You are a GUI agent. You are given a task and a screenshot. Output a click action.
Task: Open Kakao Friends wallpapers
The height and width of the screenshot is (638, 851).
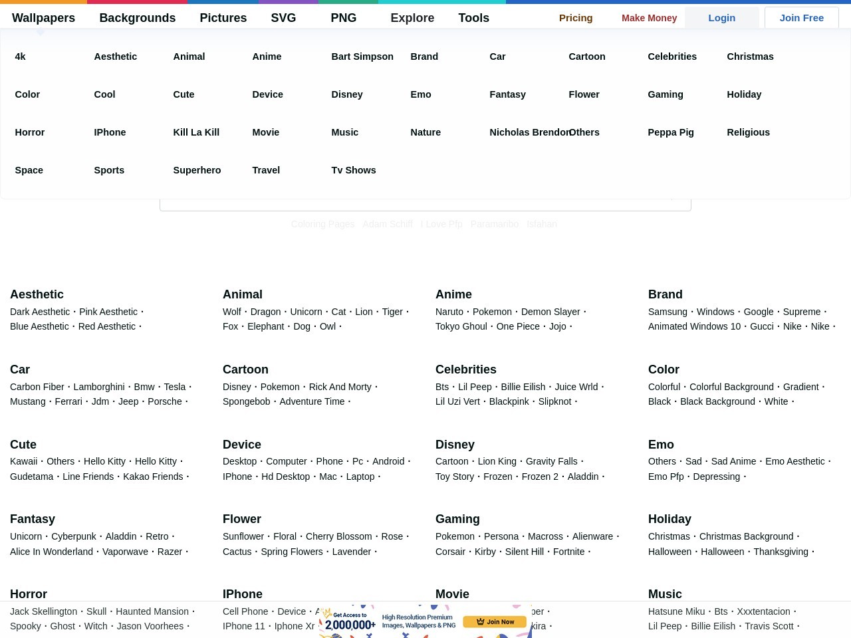pos(153,477)
